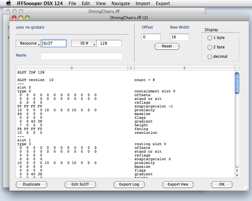The width and height of the screenshot is (252, 201).
Task: Confirm with the OK button
Action: pos(222,184)
